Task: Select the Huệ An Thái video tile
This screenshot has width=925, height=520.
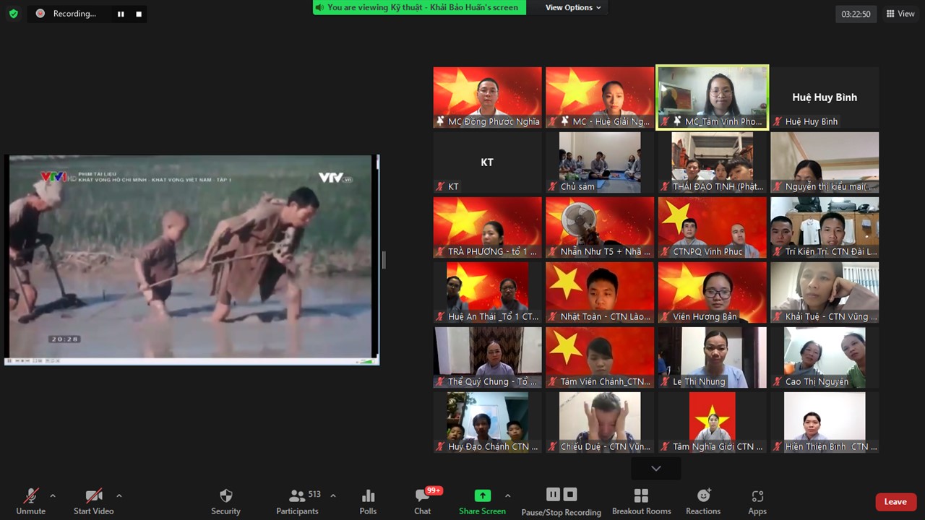Action: pos(487,292)
